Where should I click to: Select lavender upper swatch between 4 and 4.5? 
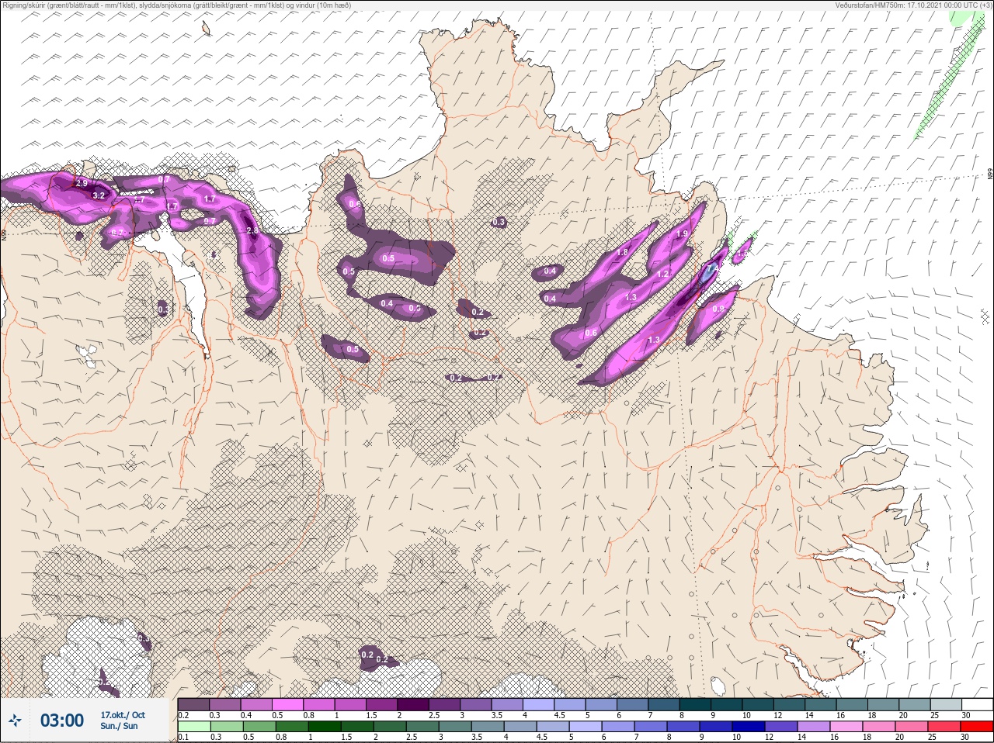point(539,704)
